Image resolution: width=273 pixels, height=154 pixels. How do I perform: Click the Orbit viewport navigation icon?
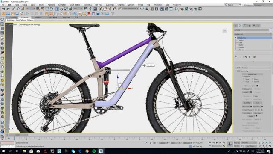(267, 146)
